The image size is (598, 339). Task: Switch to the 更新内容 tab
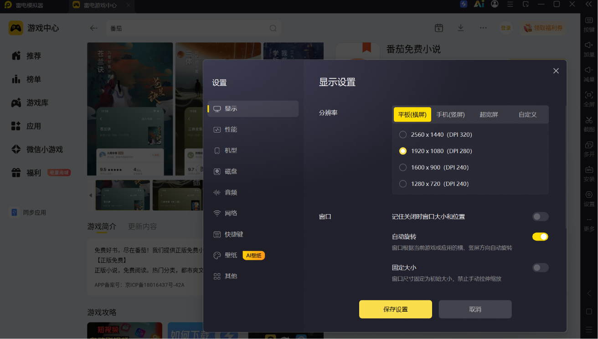[x=143, y=226]
